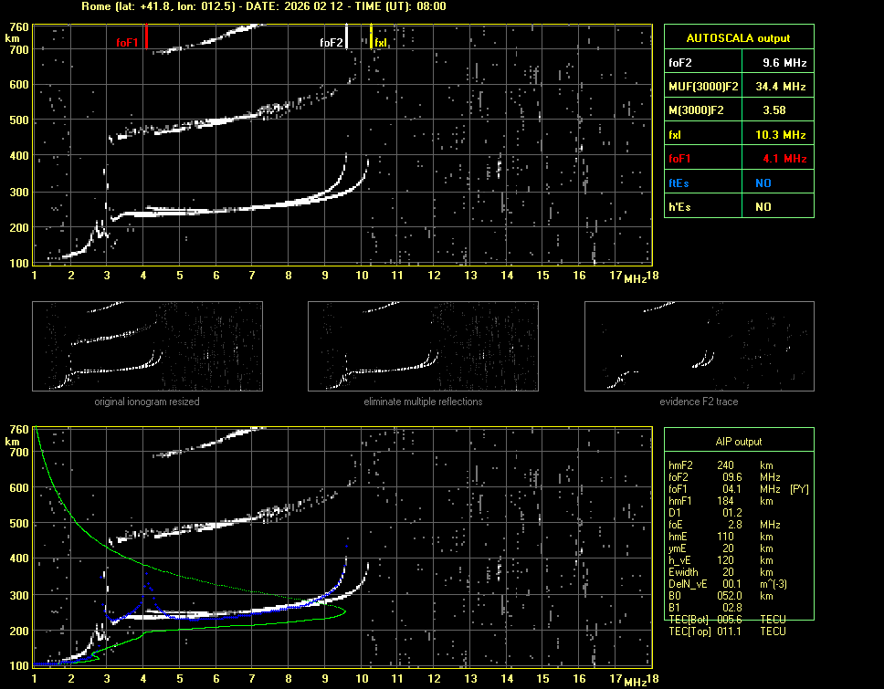Screen dimensions: 884x689
Task: Click the AUTOSCALA output header
Action: click(738, 38)
